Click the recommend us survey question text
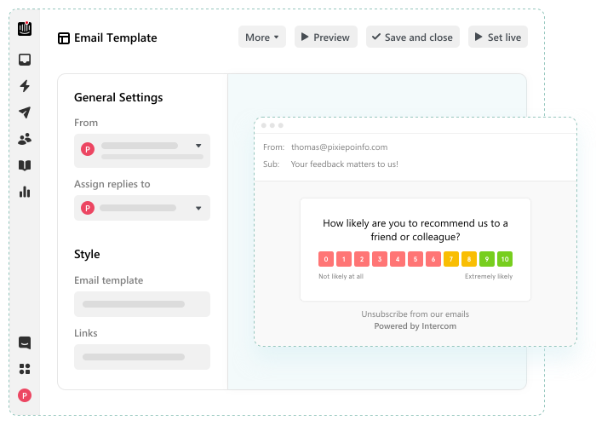The width and height of the screenshot is (596, 426). [415, 230]
